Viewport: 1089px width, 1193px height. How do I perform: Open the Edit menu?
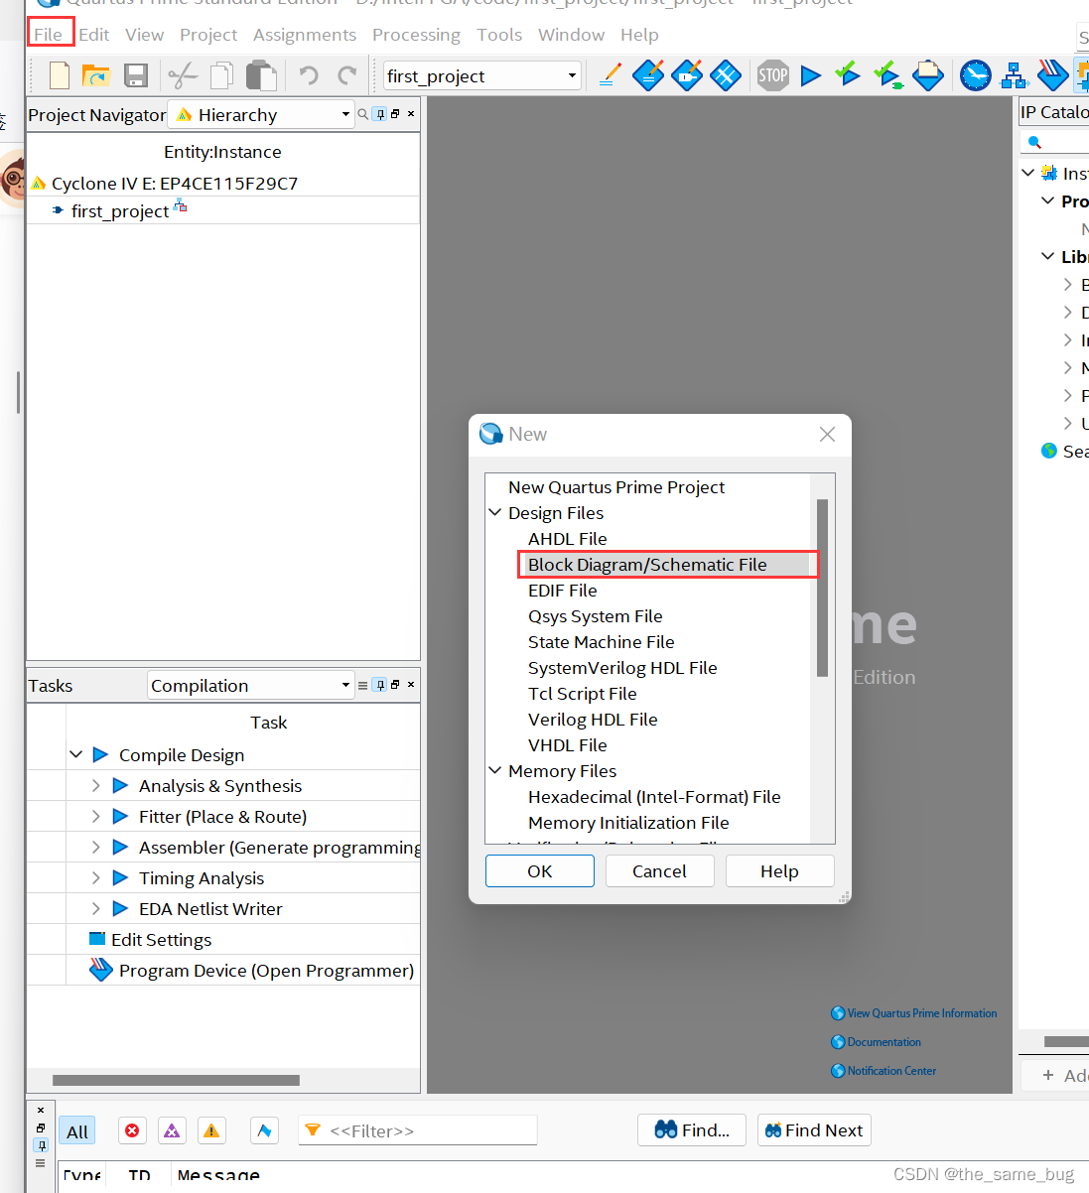tap(94, 35)
